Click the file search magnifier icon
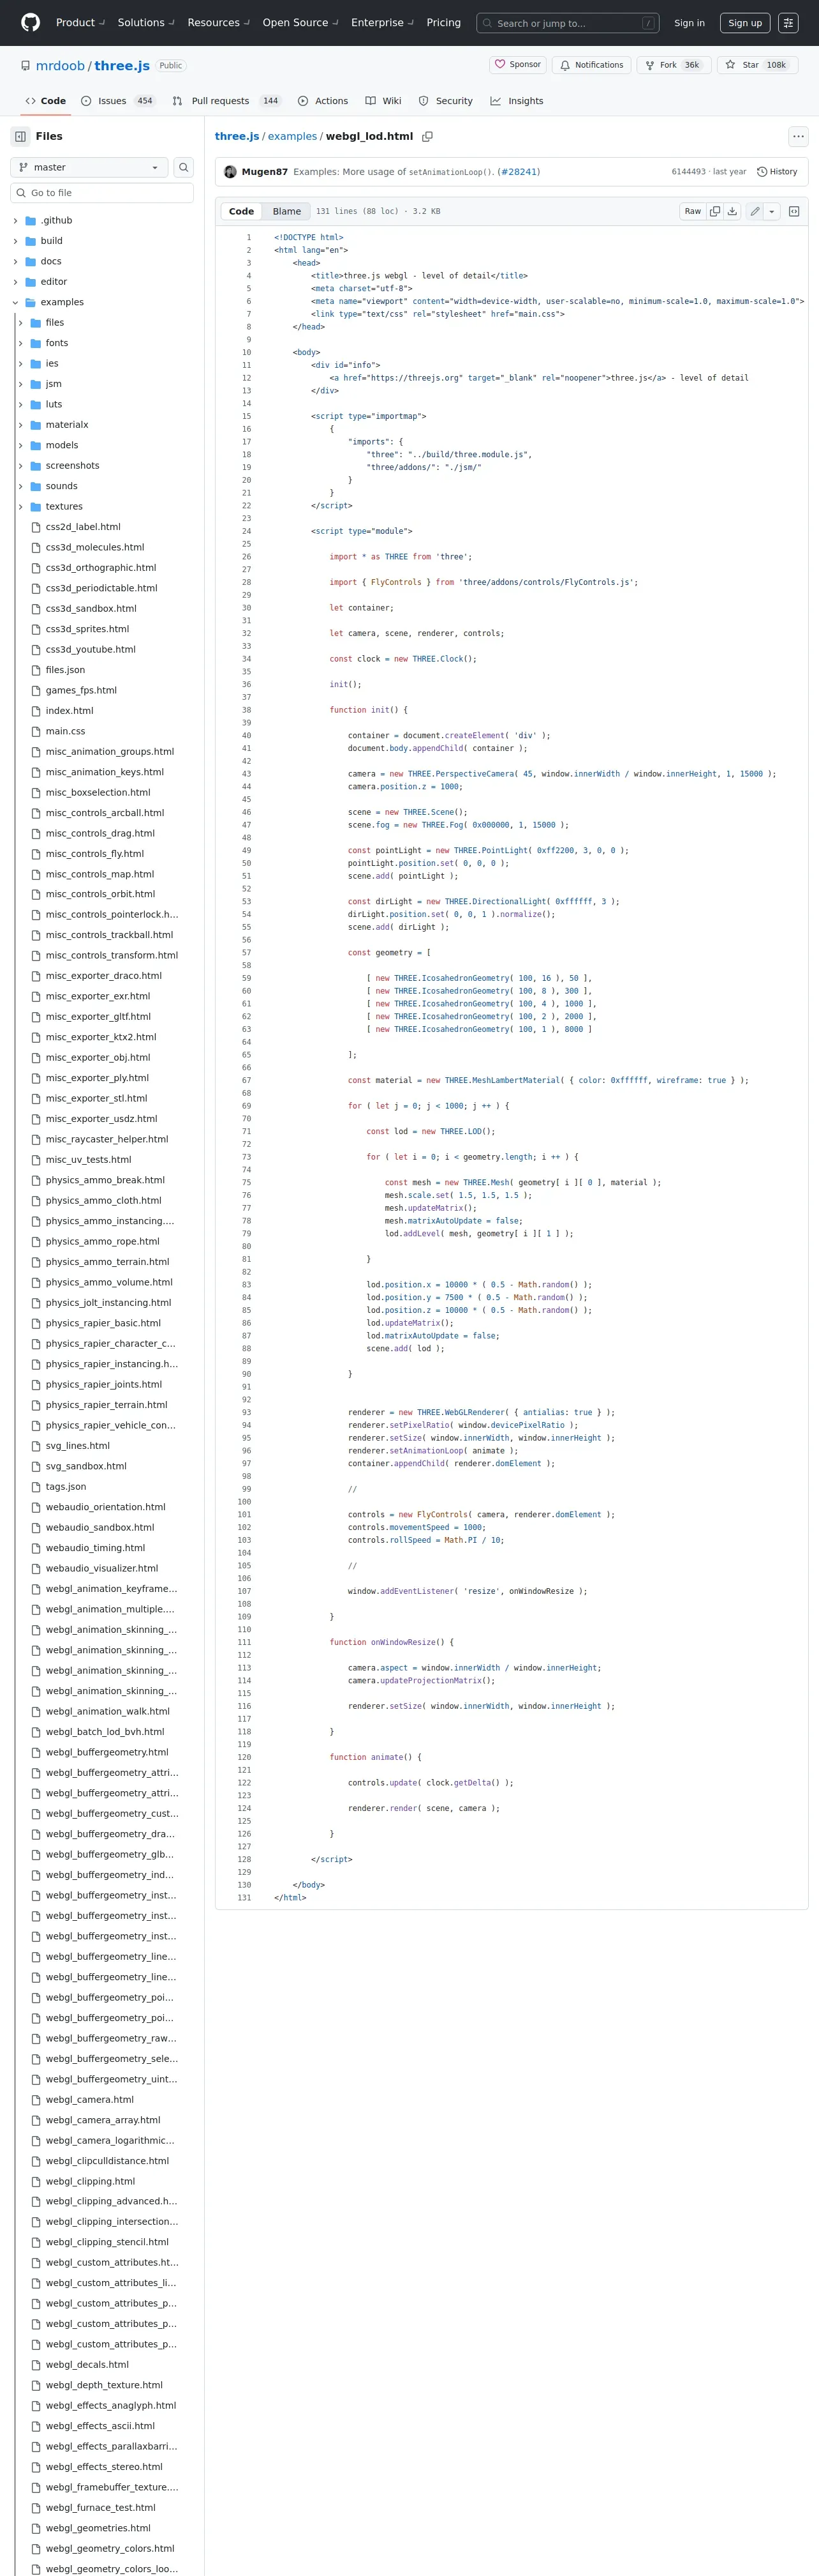 (x=184, y=168)
